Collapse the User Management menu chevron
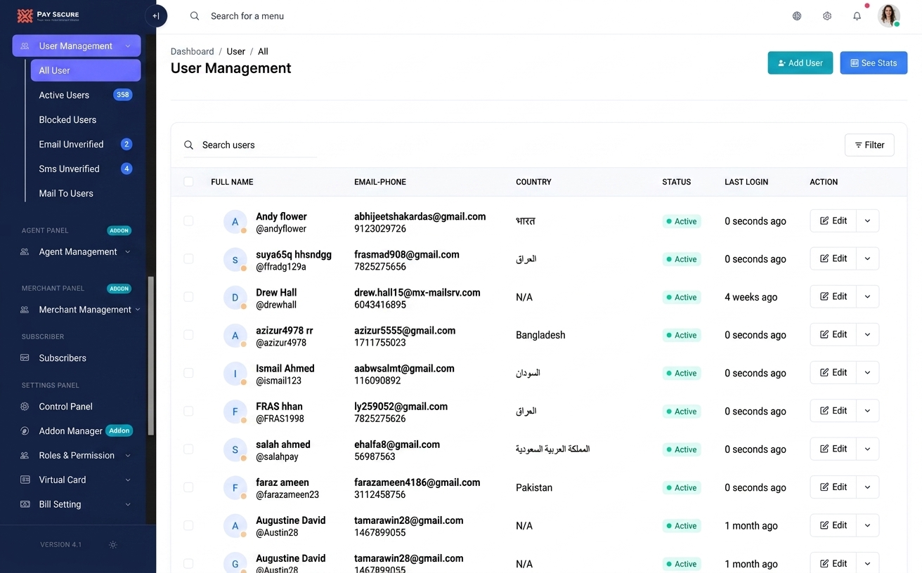 [x=128, y=46]
